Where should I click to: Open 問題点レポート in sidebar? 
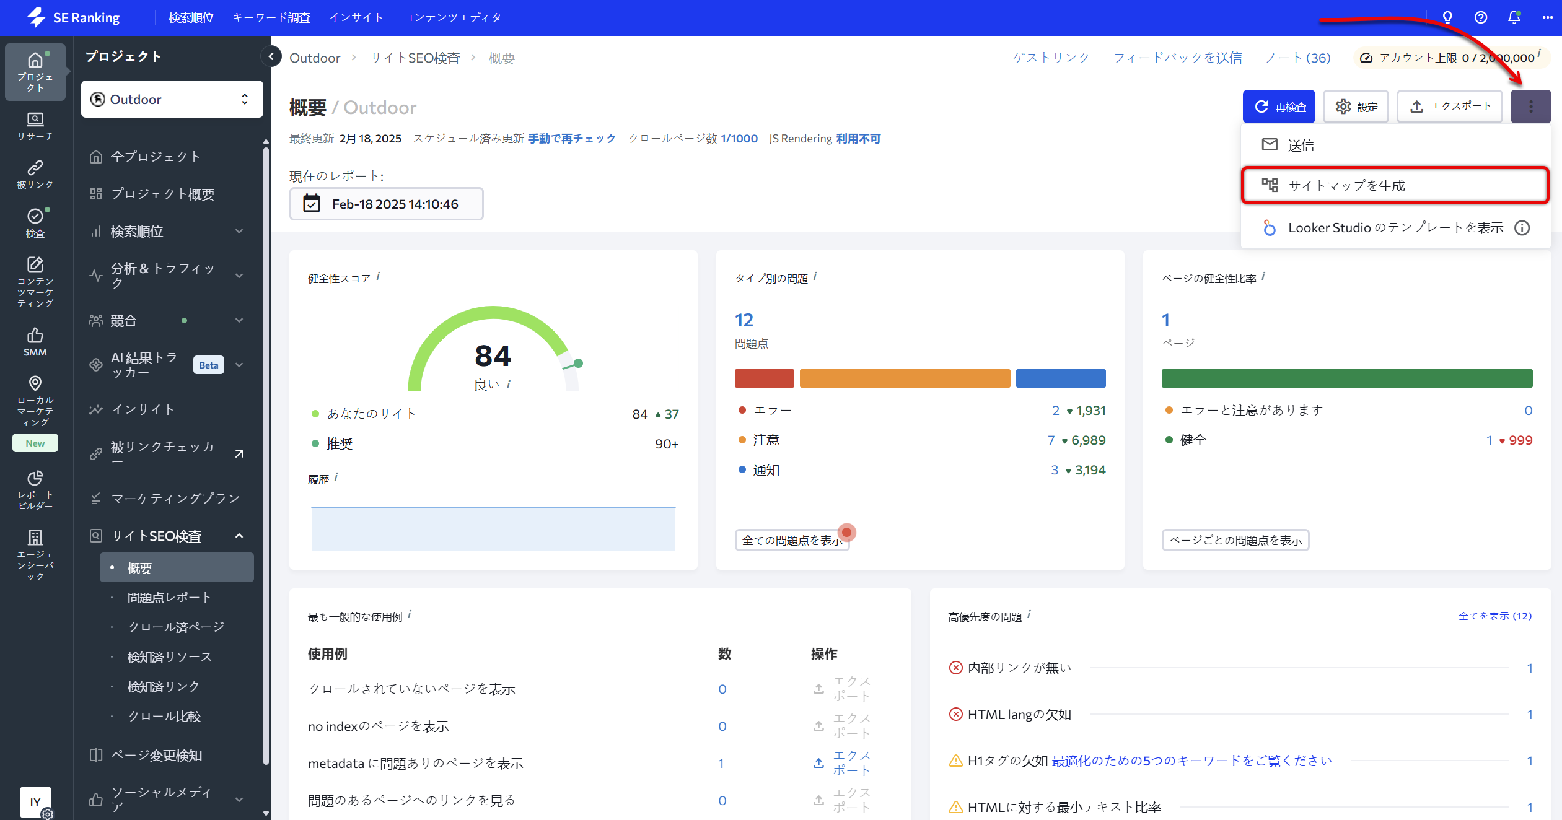pos(169,597)
